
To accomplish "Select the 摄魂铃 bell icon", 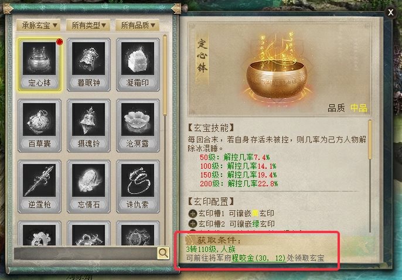I will pyautogui.click(x=88, y=125).
